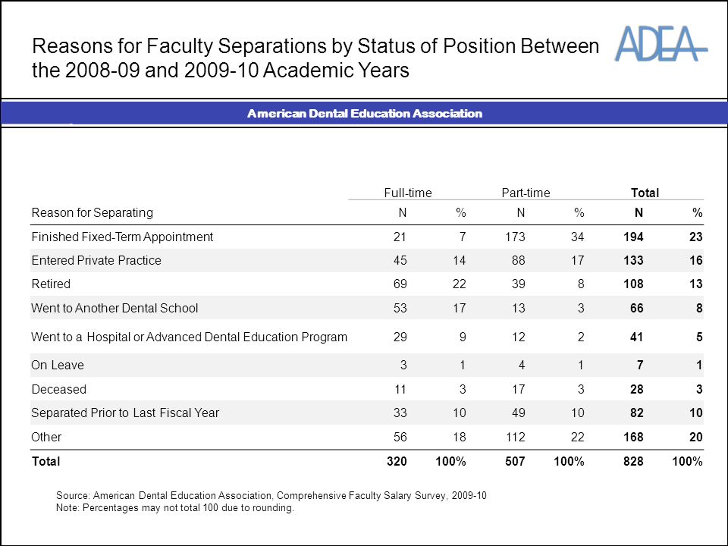Viewport: 728px width, 546px height.
Task: Select the full-time total 320
Action: [x=397, y=462]
